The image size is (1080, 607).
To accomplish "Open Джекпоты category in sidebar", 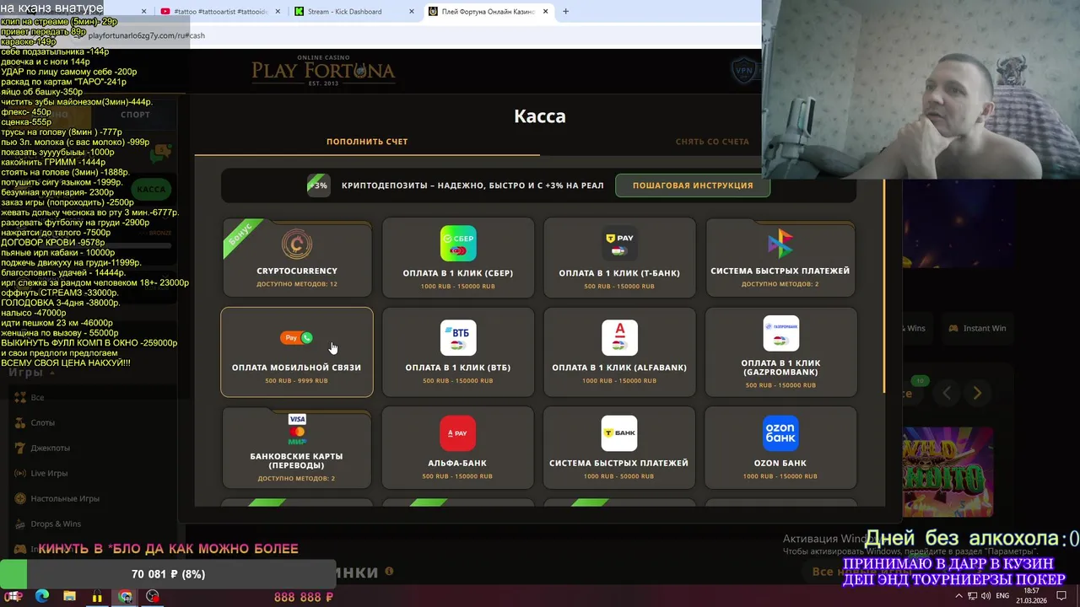I will tap(50, 448).
